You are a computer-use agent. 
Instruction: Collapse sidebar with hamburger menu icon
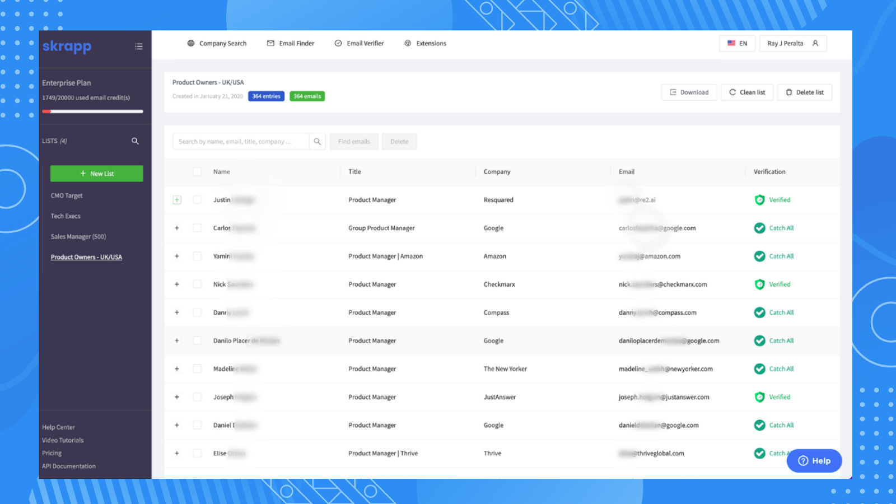(139, 46)
